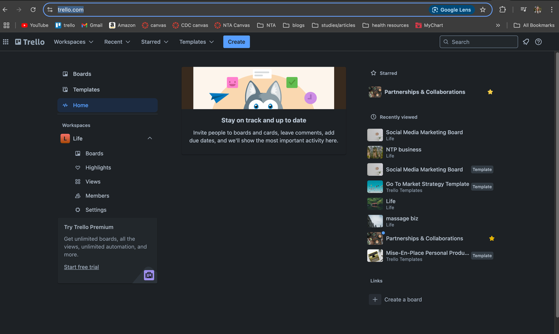Click the Life workspace name in sidebar
Viewport: 559px width, 334px height.
pyautogui.click(x=78, y=138)
